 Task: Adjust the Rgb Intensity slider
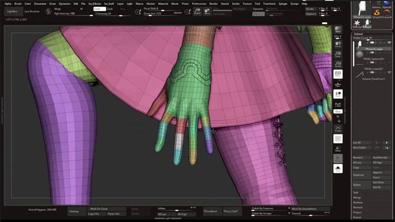pos(73,14)
